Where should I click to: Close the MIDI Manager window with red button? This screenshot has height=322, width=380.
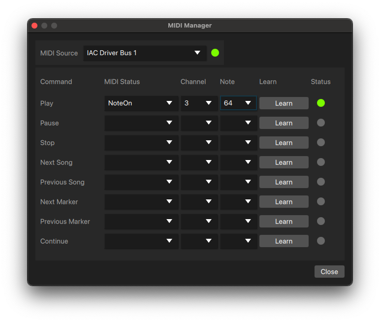tap(34, 26)
